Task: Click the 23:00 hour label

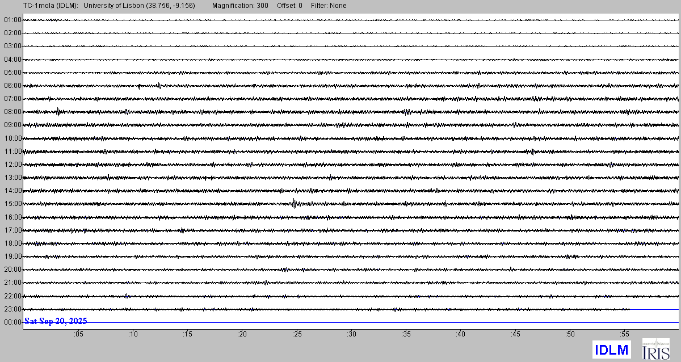Action: (12, 309)
